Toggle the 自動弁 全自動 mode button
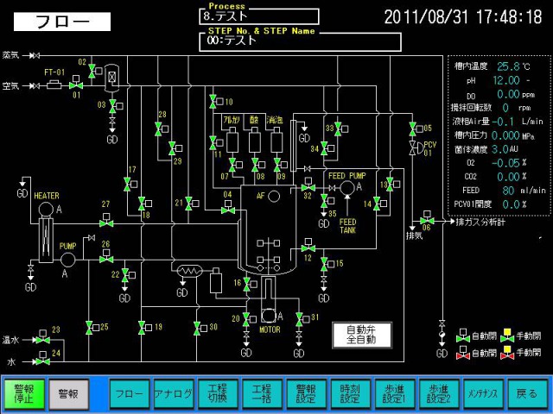The width and height of the screenshot is (553, 414). (362, 336)
